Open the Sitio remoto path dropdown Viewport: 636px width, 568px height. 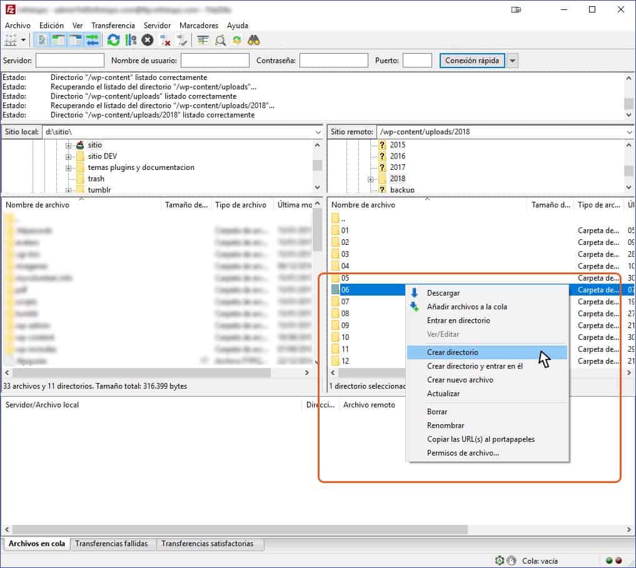coord(630,132)
